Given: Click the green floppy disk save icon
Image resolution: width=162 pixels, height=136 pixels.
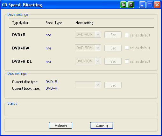Looking at the screenshot, I should click(130, 5).
